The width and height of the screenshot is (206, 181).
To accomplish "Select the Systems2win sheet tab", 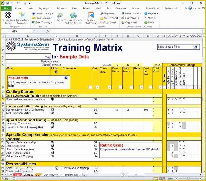I will click(x=51, y=175).
